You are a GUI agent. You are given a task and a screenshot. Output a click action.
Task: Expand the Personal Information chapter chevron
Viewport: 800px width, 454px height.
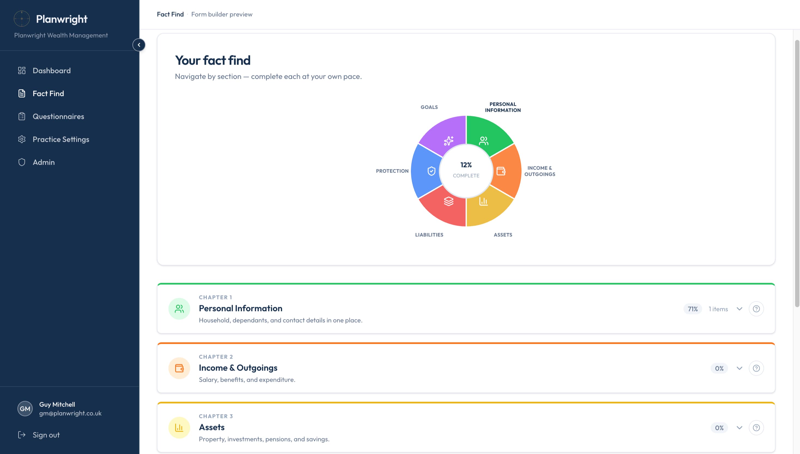[739, 309]
